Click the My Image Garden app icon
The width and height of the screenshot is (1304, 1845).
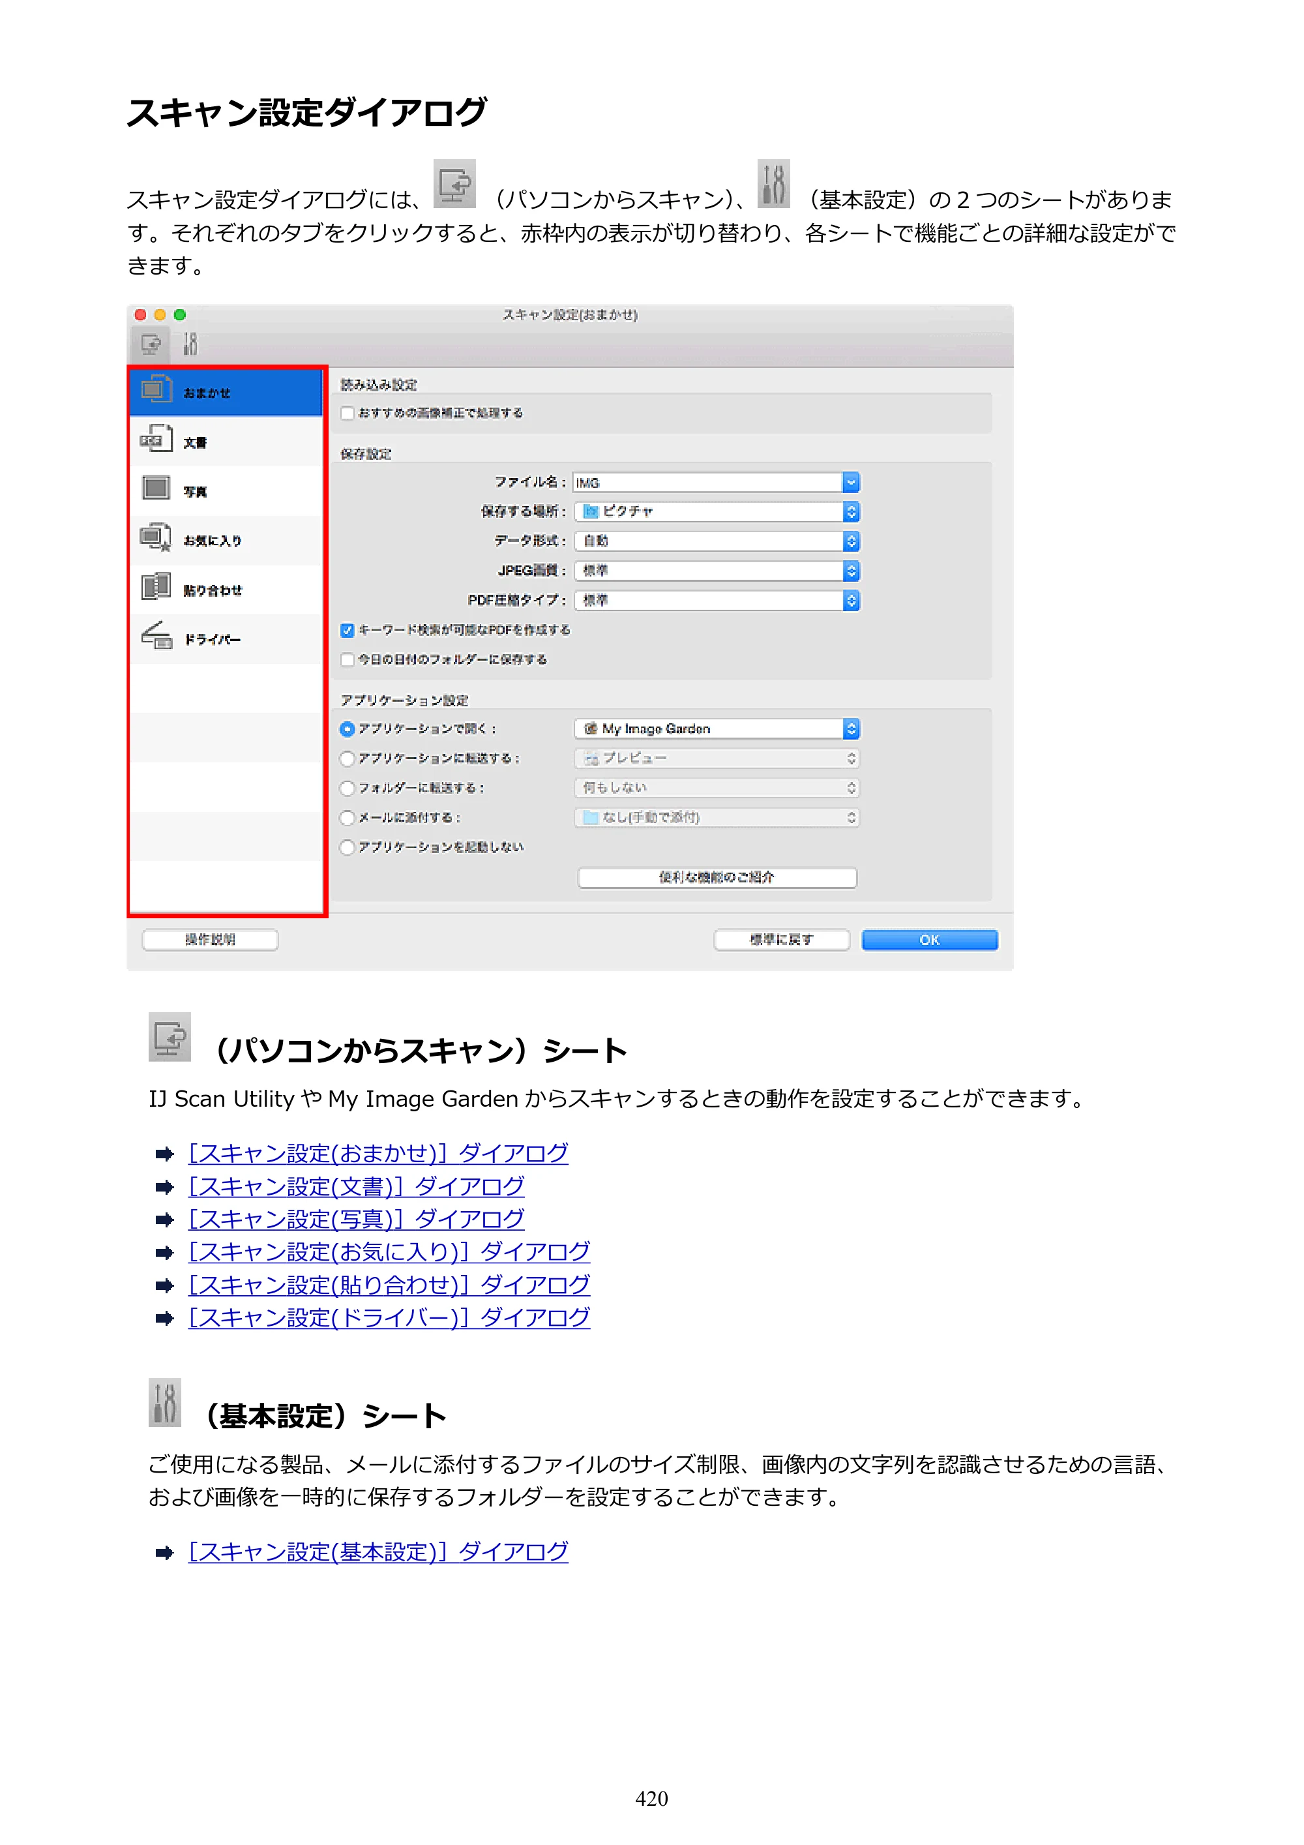click(591, 729)
